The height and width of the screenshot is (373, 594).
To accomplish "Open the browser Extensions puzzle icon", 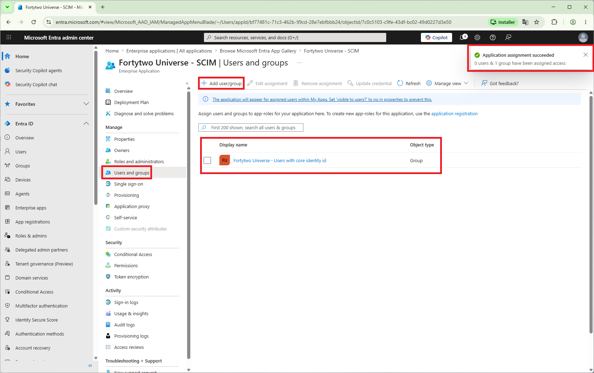I will pos(554,22).
